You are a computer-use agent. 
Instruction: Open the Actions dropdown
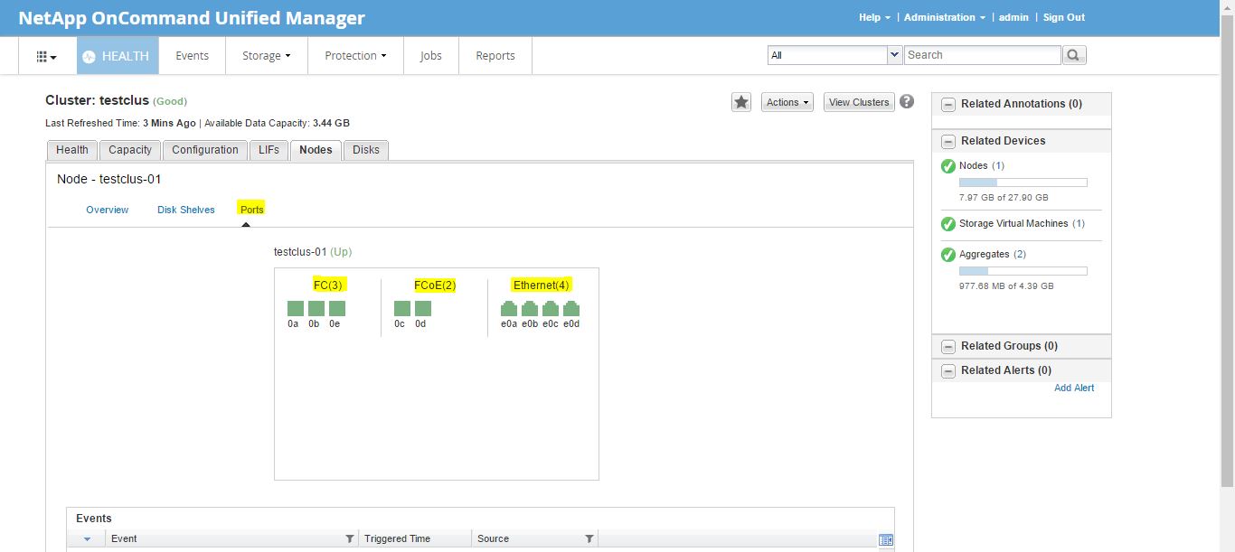point(786,101)
